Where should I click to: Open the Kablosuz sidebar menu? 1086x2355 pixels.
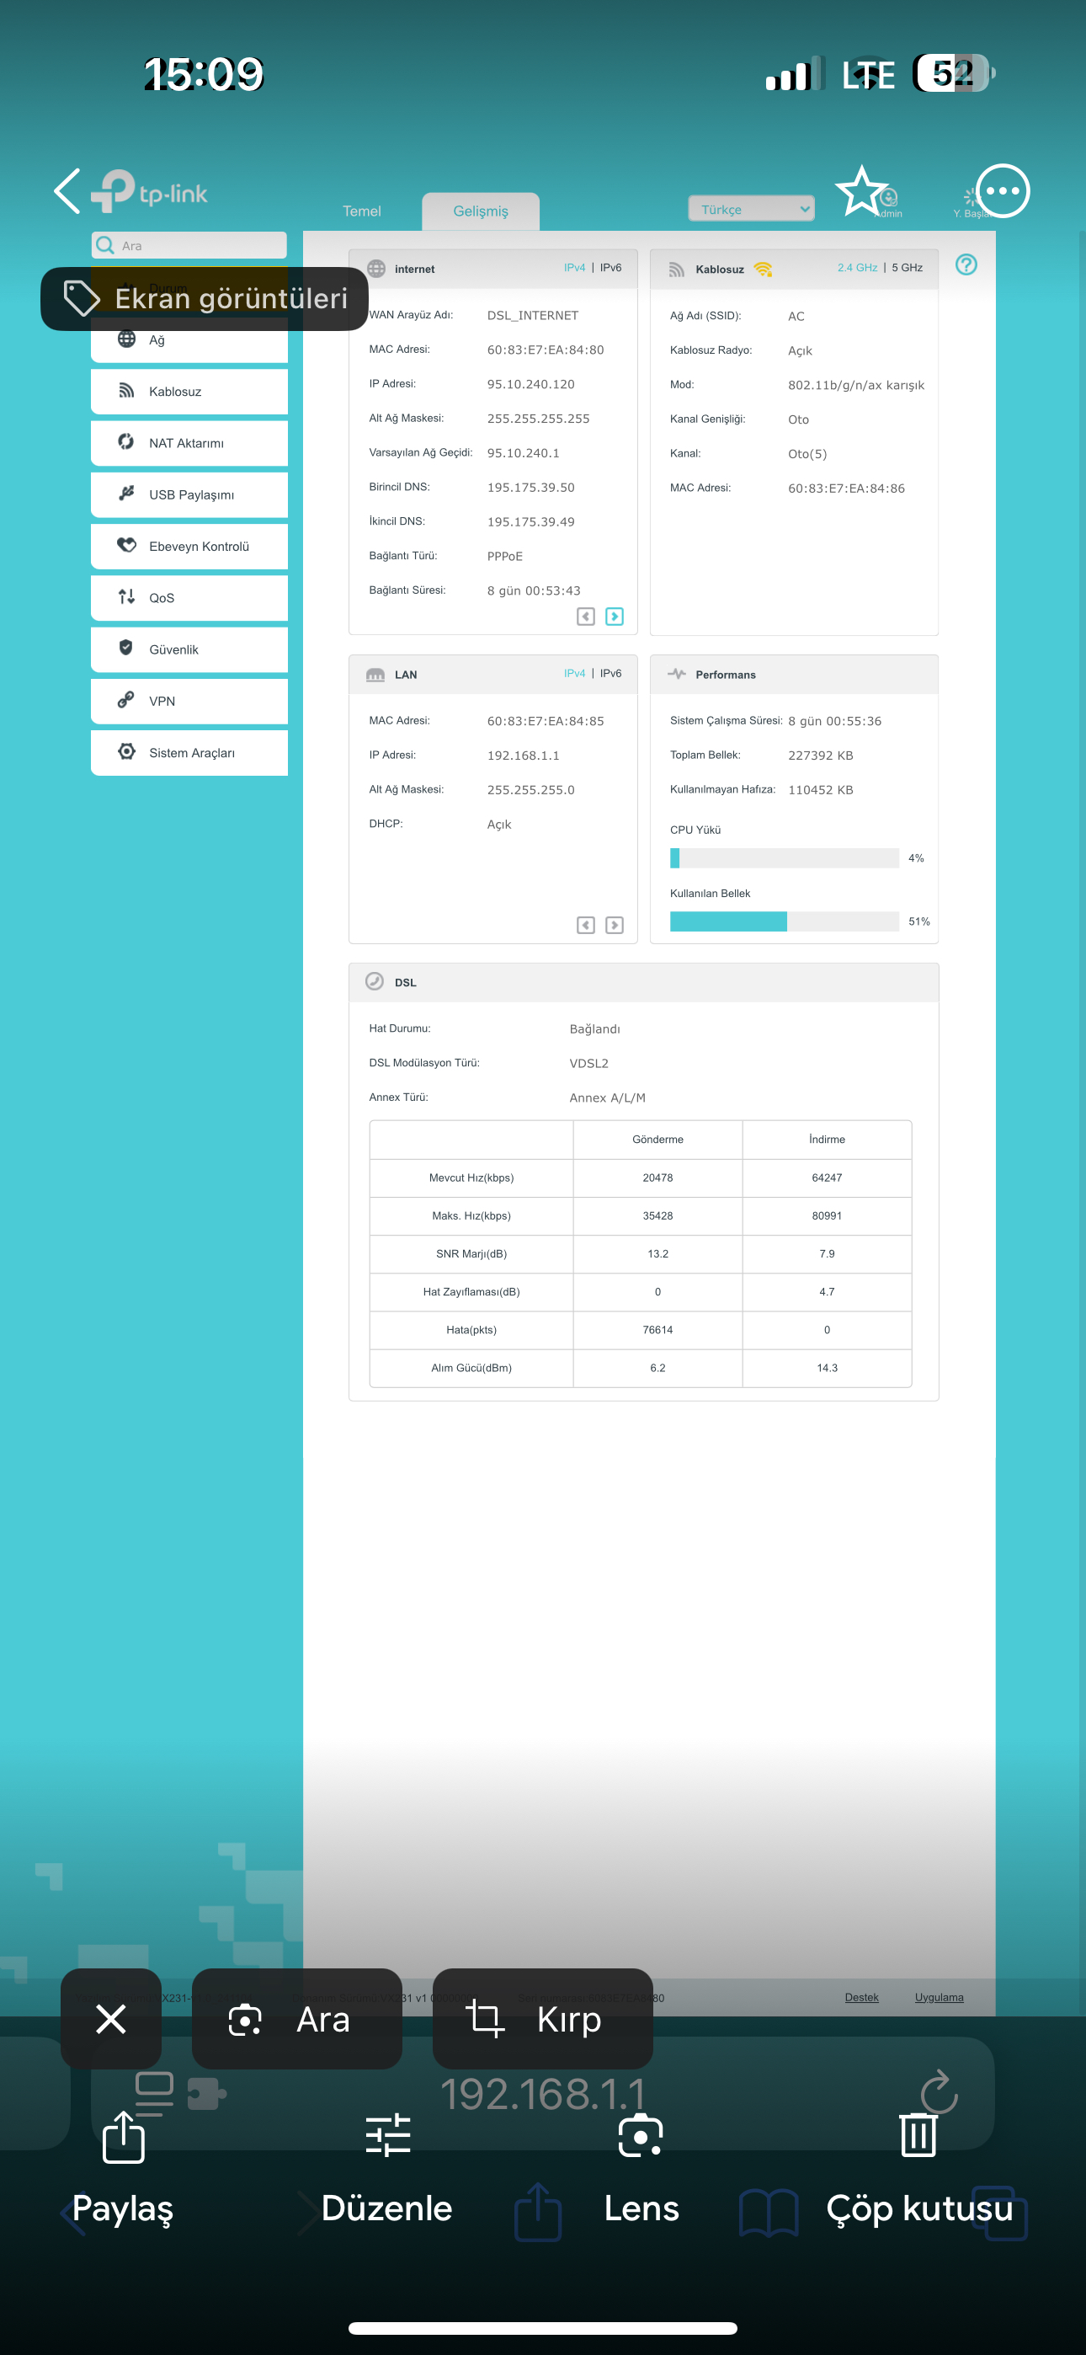189,392
